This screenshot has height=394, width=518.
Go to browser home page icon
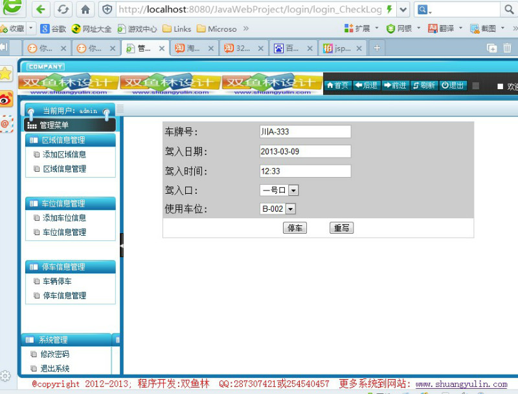coord(85,9)
